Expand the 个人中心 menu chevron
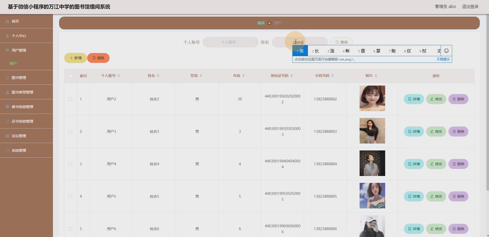 (x=46, y=35)
